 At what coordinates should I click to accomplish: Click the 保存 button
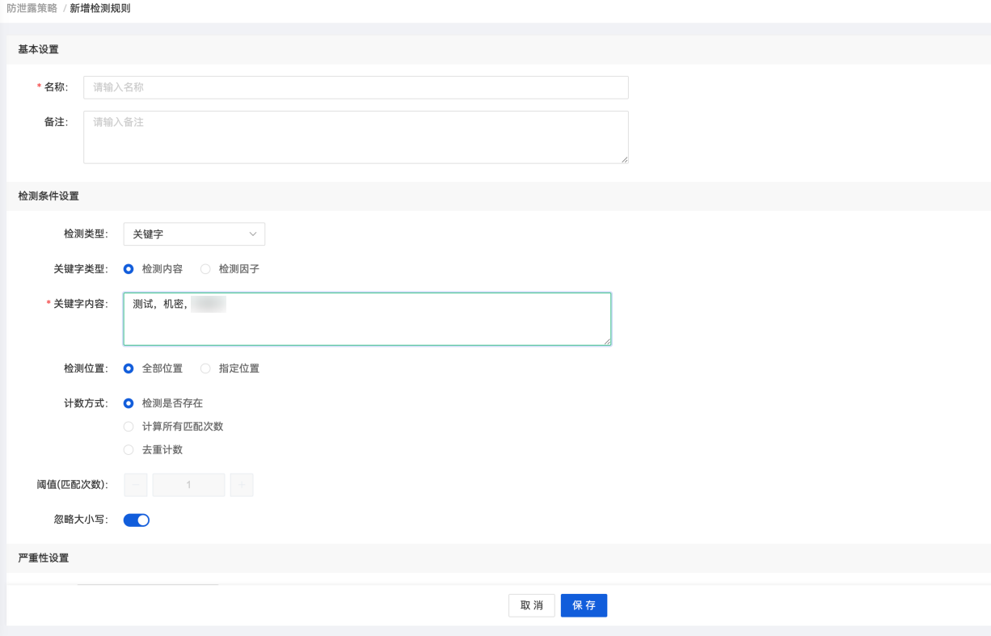584,605
